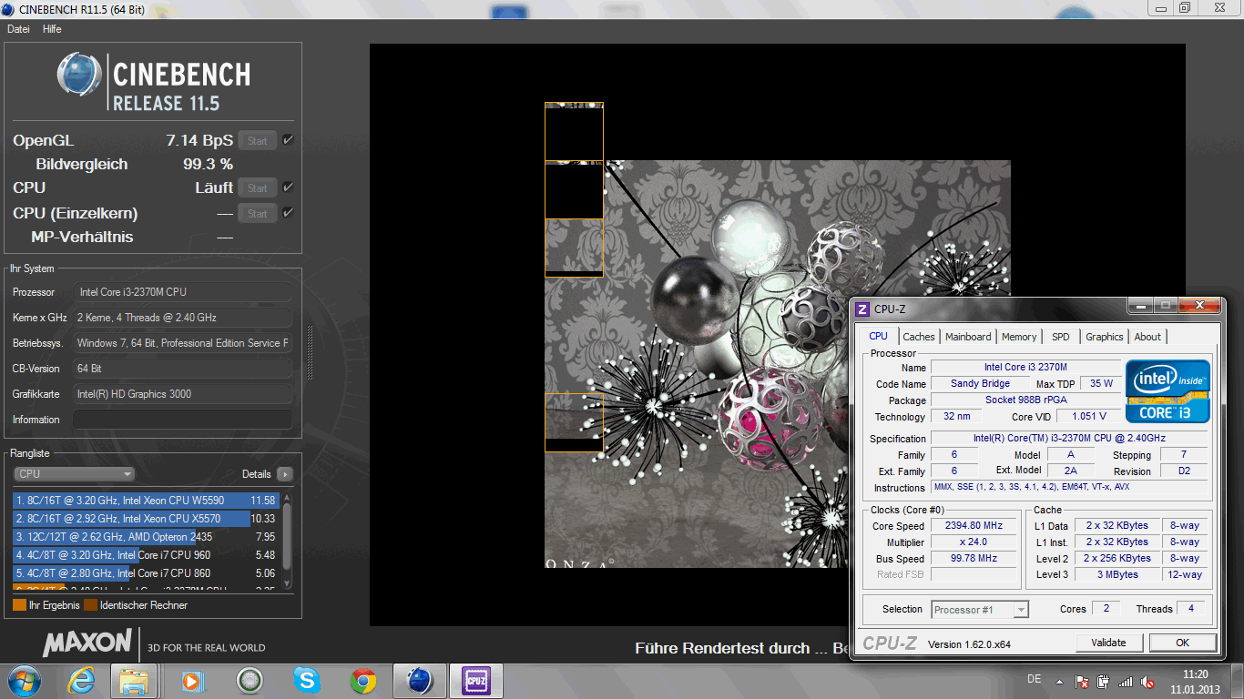Click the orange Ihr Ergebnis legend swatch
Image resolution: width=1244 pixels, height=699 pixels.
[x=19, y=605]
